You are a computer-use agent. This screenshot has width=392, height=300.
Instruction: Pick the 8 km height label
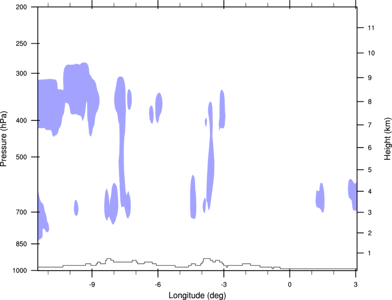pos(370,102)
